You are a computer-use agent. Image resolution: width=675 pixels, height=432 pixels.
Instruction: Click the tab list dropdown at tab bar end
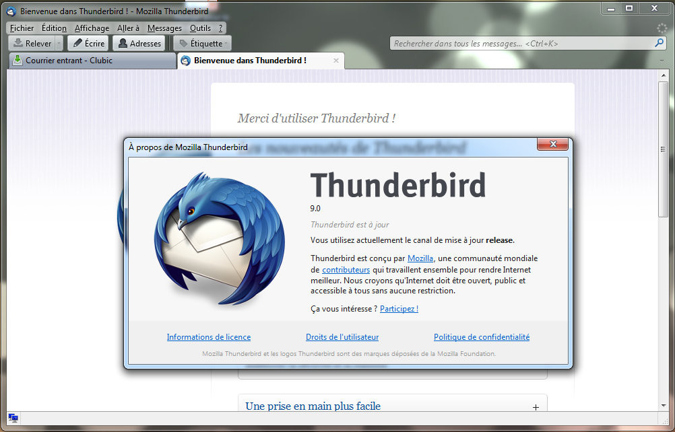(x=662, y=61)
